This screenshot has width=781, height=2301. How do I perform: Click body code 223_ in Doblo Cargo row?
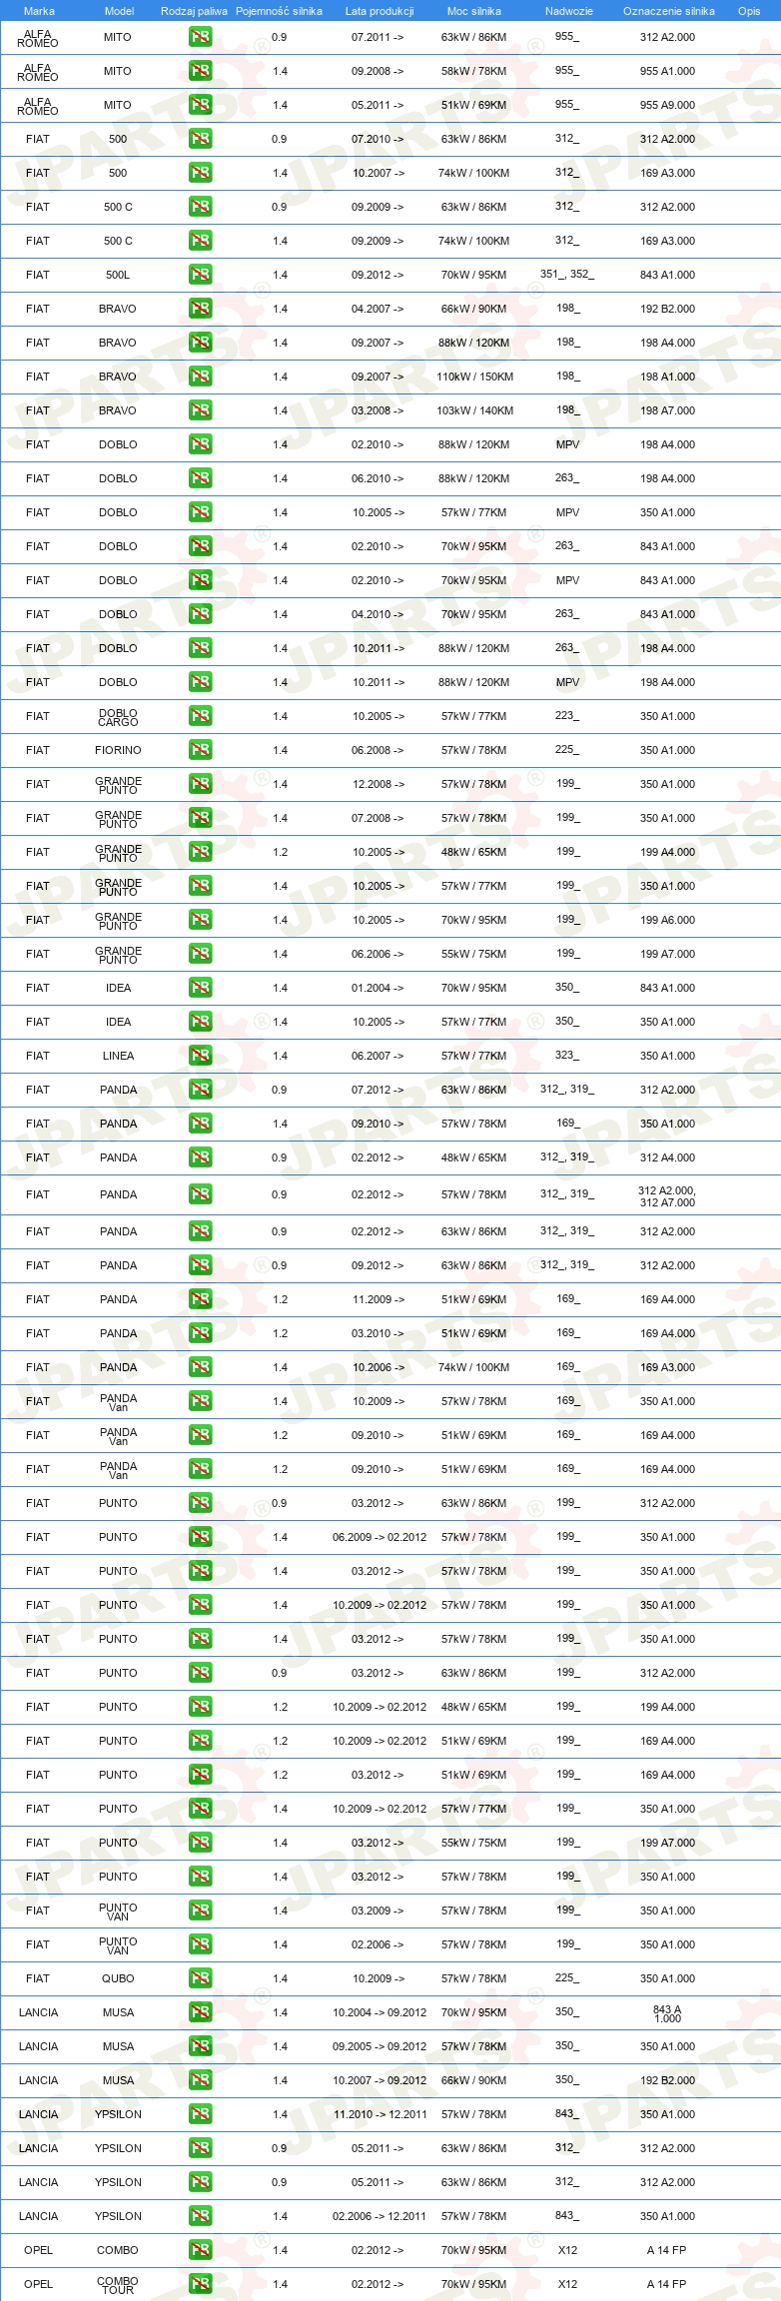tap(567, 715)
